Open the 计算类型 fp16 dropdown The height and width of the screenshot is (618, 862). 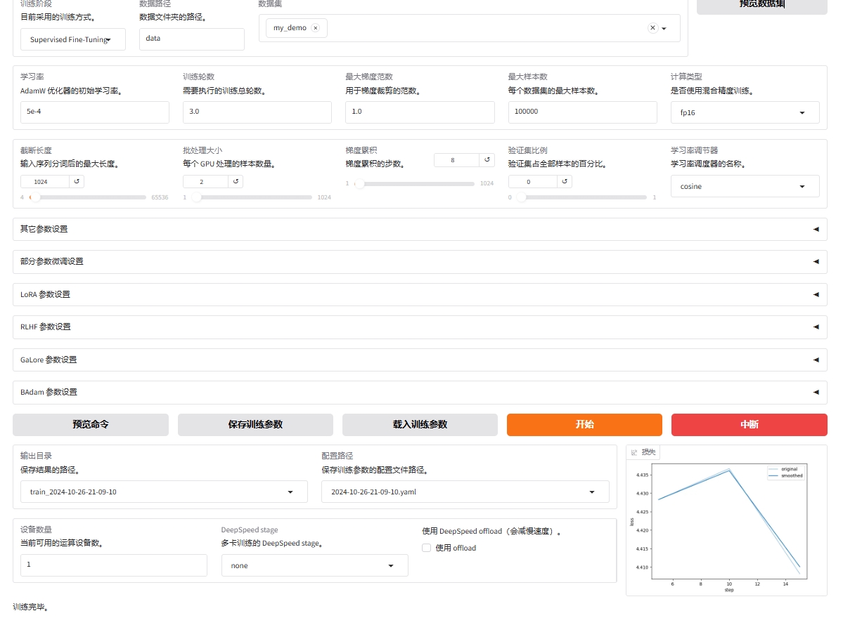745,112
